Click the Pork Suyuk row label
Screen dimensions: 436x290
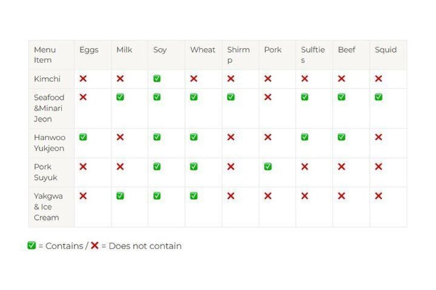pos(46,172)
